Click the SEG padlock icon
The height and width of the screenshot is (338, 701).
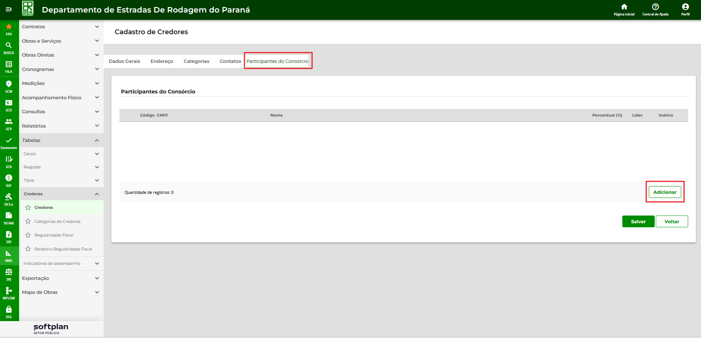pyautogui.click(x=9, y=310)
